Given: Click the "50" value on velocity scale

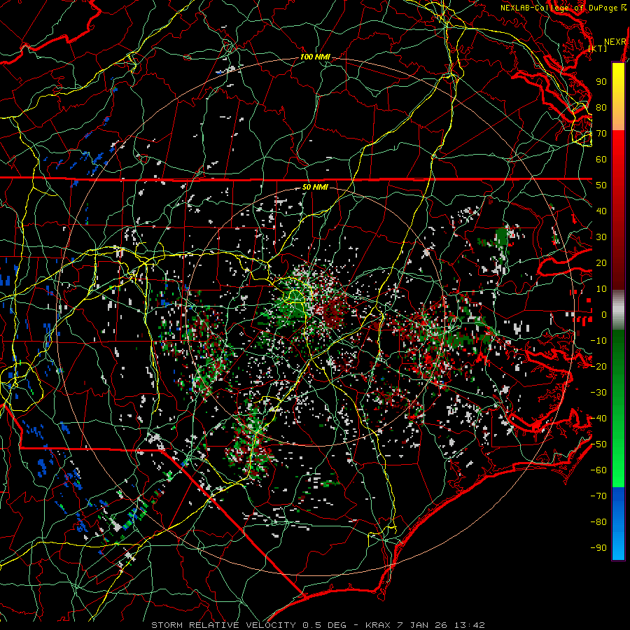Looking at the screenshot, I should tap(601, 185).
